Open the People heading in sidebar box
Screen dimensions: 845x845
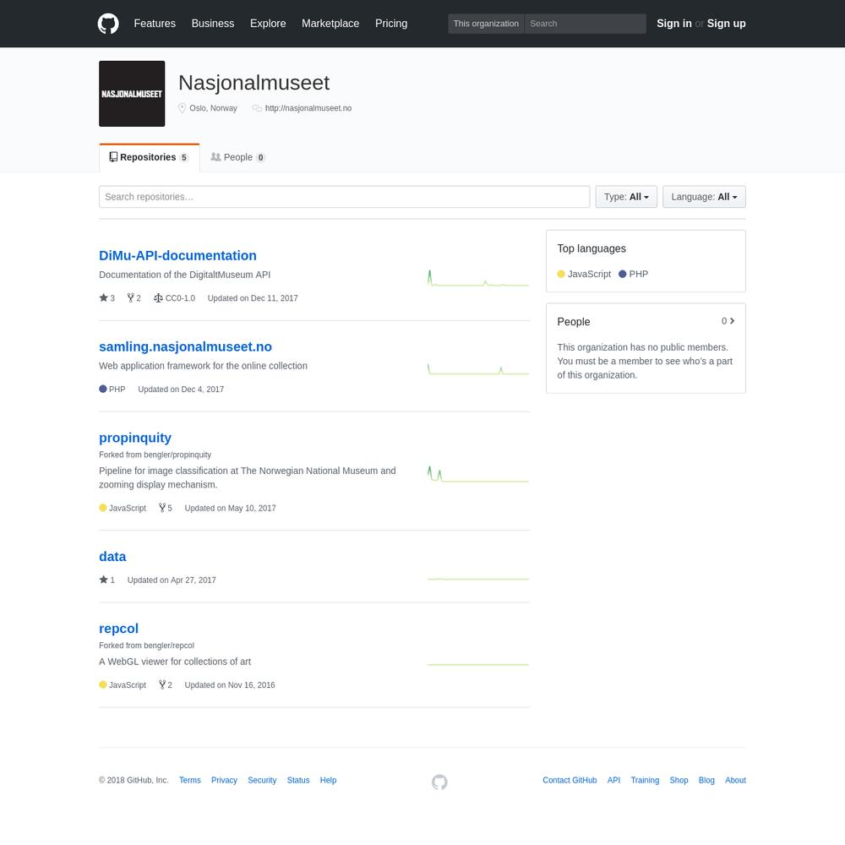[x=574, y=322]
